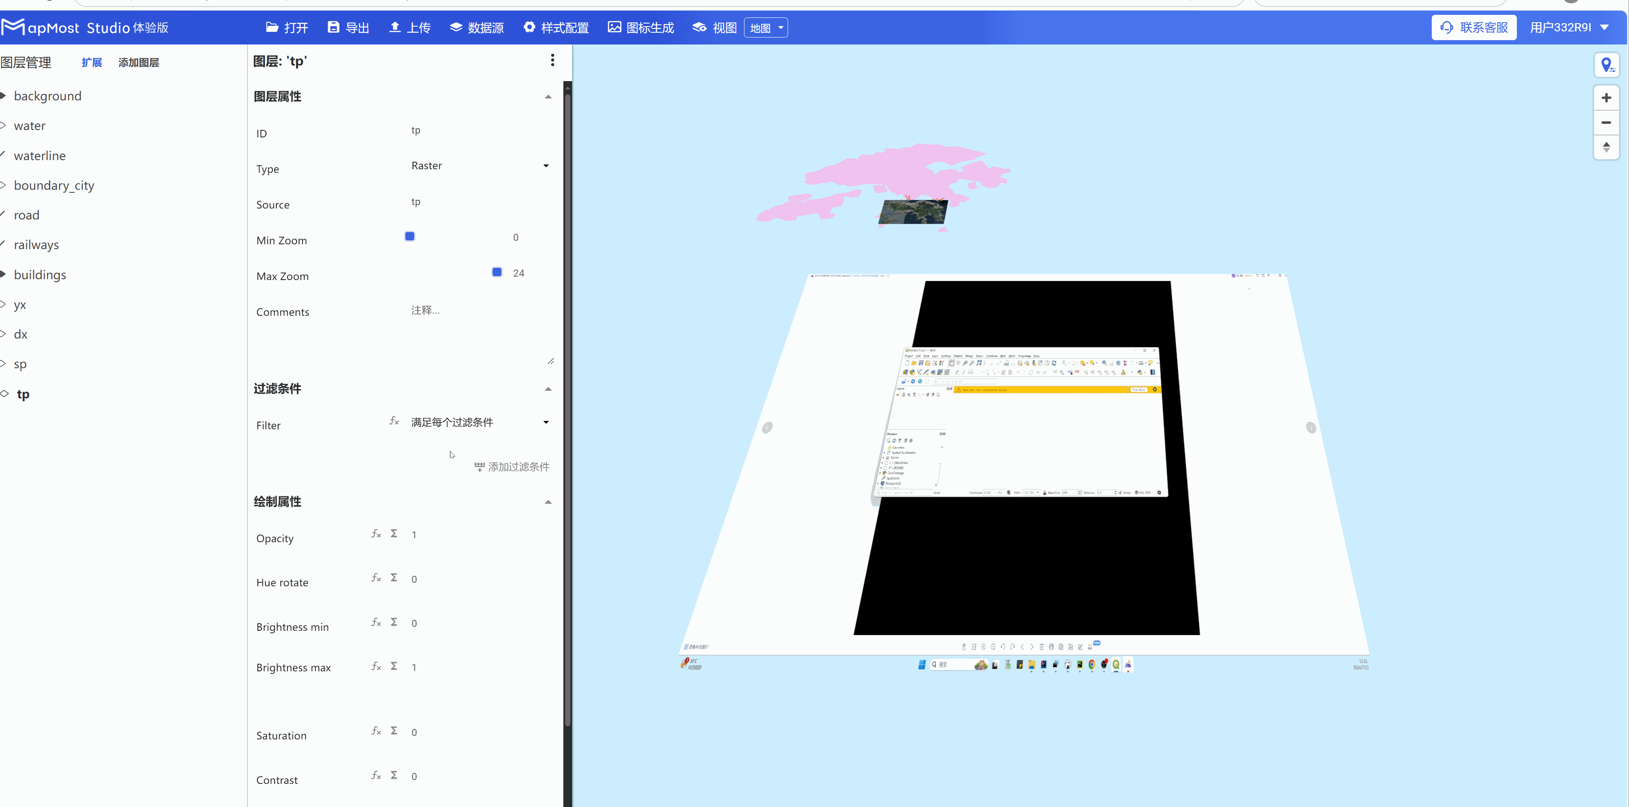This screenshot has height=807, width=1629.
Task: Open the 地图 dropdown in the toolbar
Action: 765,27
